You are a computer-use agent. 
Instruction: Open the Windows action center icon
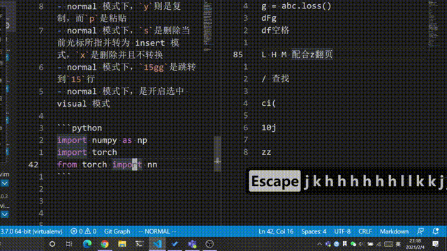[435, 244]
